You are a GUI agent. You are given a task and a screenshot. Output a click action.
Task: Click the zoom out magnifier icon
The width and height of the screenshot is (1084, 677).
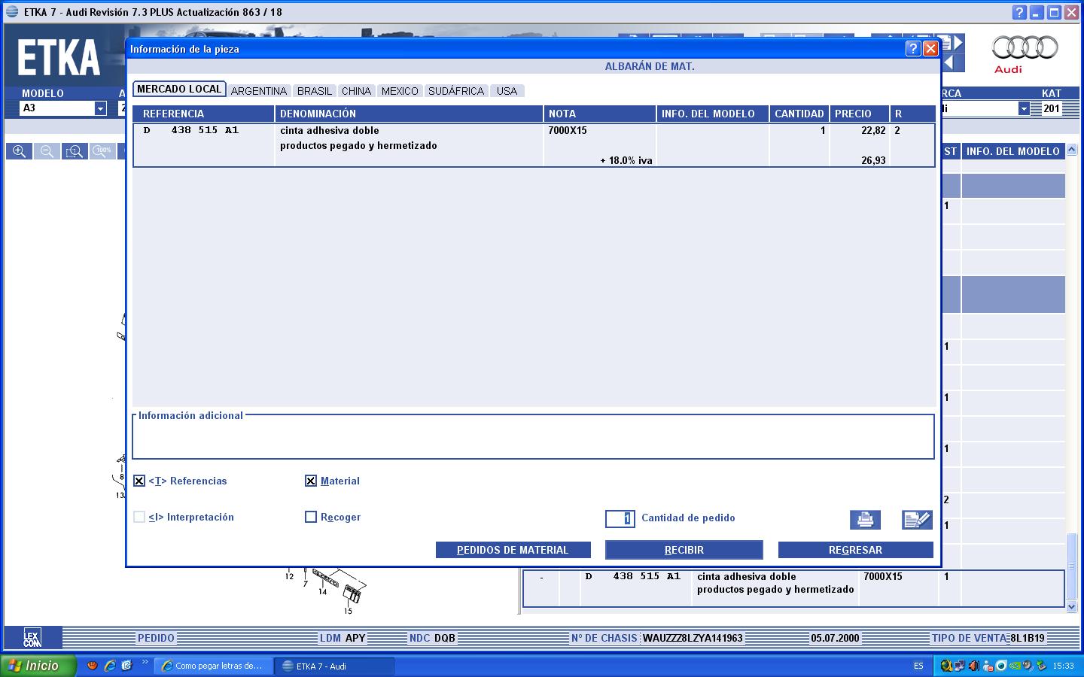(47, 151)
